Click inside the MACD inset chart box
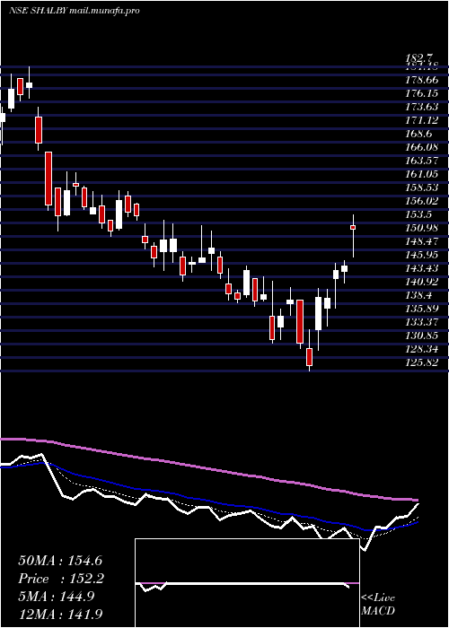The image size is (449, 628). click(247, 583)
